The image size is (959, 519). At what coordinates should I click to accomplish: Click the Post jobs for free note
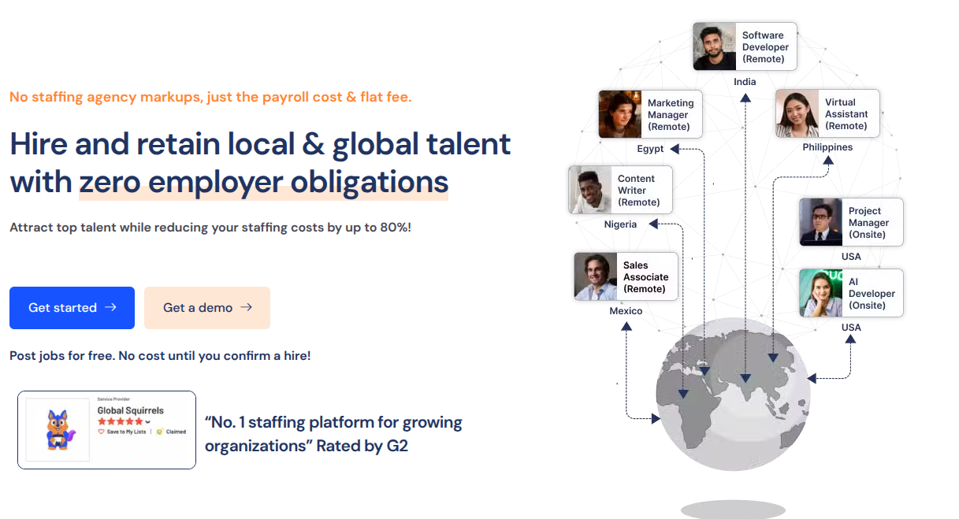[160, 356]
